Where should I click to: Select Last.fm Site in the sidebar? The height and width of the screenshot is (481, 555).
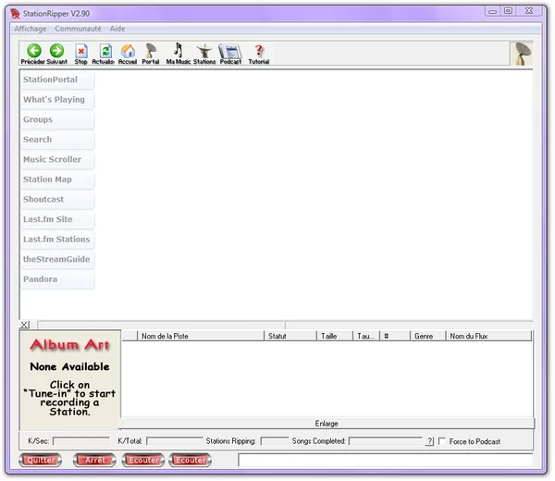click(x=57, y=219)
